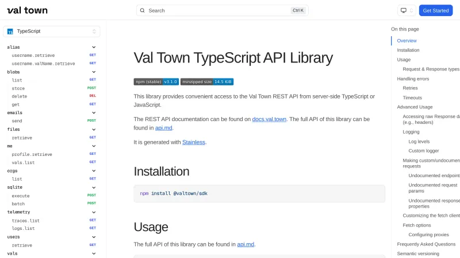Collapse the blobs section chevron
Image resolution: width=460 pixels, height=258 pixels.
[94, 72]
